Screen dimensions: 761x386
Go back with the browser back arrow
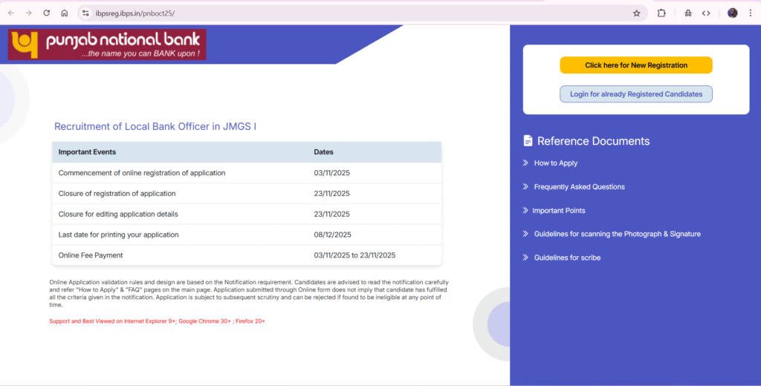(10, 13)
